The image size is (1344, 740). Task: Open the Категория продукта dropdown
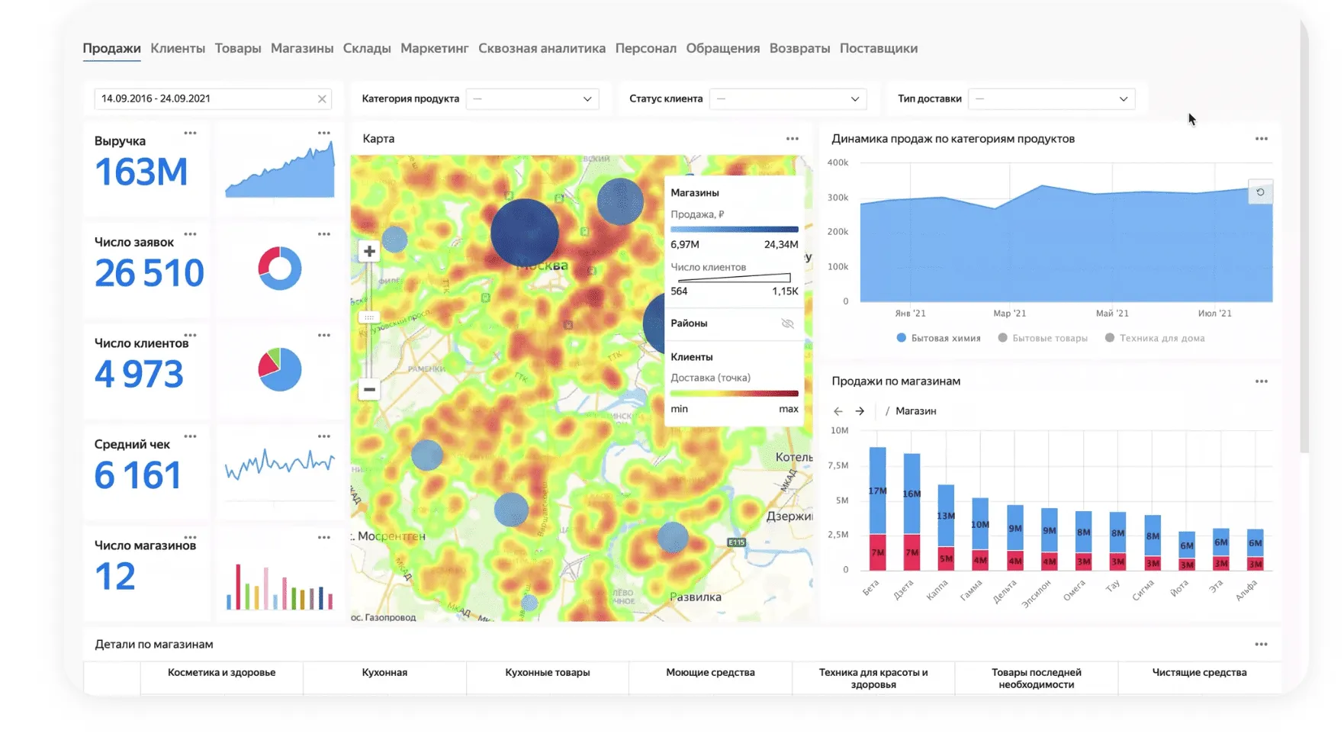[x=587, y=98]
